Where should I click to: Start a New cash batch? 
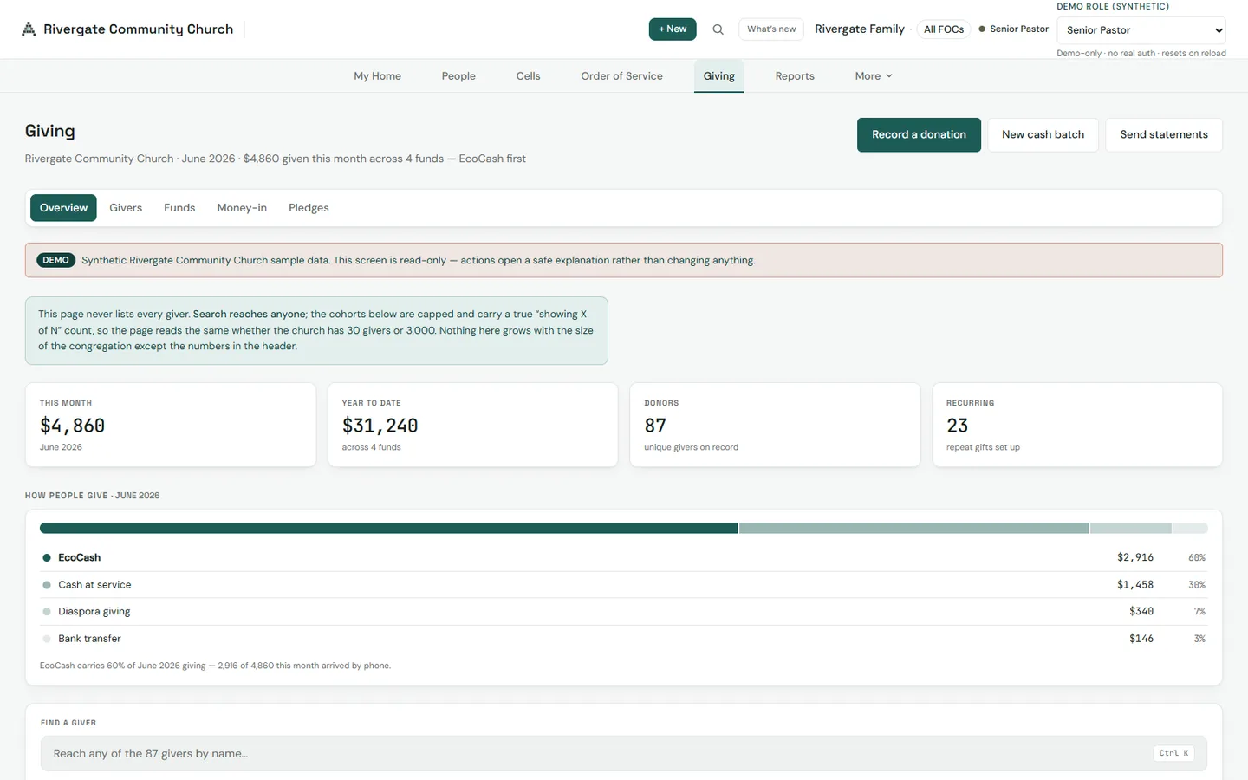pos(1043,135)
